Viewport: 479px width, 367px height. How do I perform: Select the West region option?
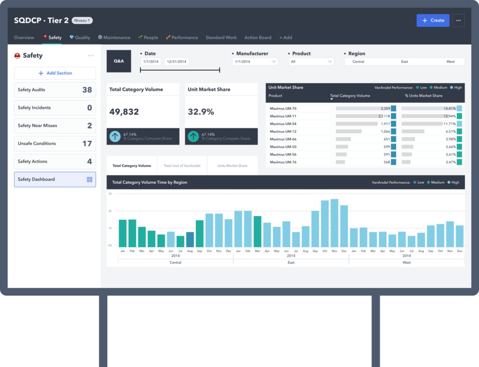[450, 62]
